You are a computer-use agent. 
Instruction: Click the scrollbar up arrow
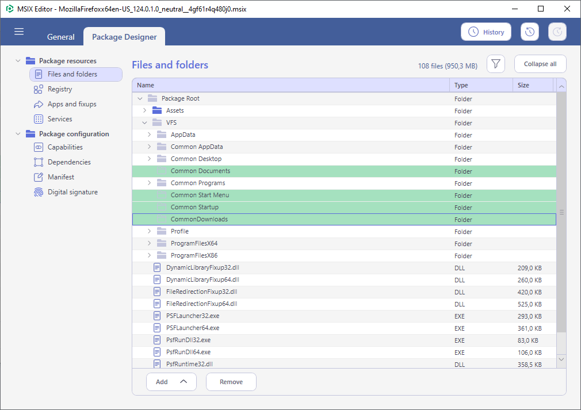(561, 87)
